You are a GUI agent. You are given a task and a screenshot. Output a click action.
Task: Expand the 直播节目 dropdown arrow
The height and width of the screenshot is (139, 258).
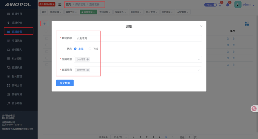[x=199, y=70]
